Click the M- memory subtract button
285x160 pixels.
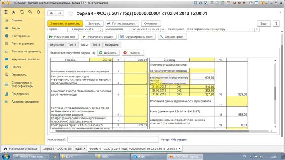[244, 3]
